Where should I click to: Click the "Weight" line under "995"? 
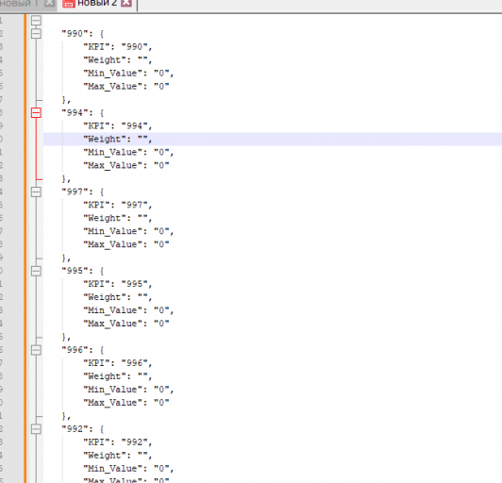point(118,297)
